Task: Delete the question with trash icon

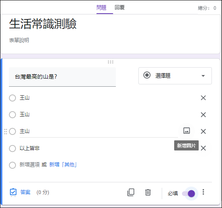Action: coord(148,192)
